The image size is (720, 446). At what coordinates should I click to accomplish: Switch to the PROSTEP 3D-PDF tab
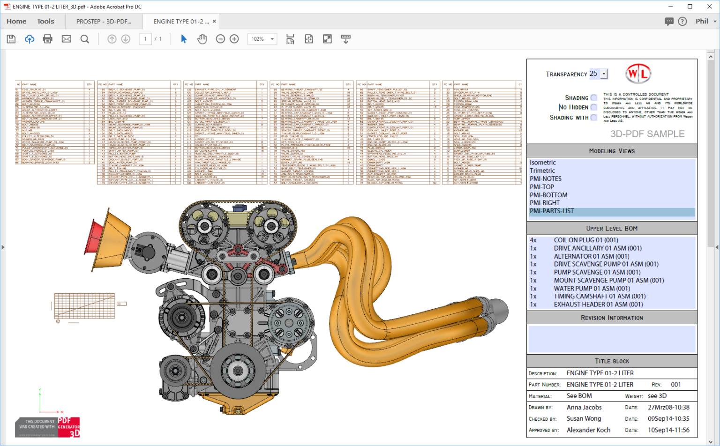point(104,21)
